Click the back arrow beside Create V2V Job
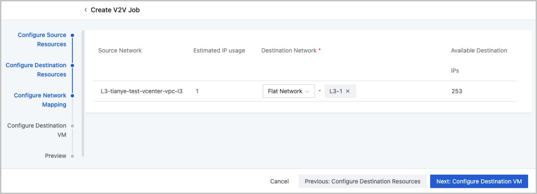Image resolution: width=537 pixels, height=194 pixels. point(85,10)
